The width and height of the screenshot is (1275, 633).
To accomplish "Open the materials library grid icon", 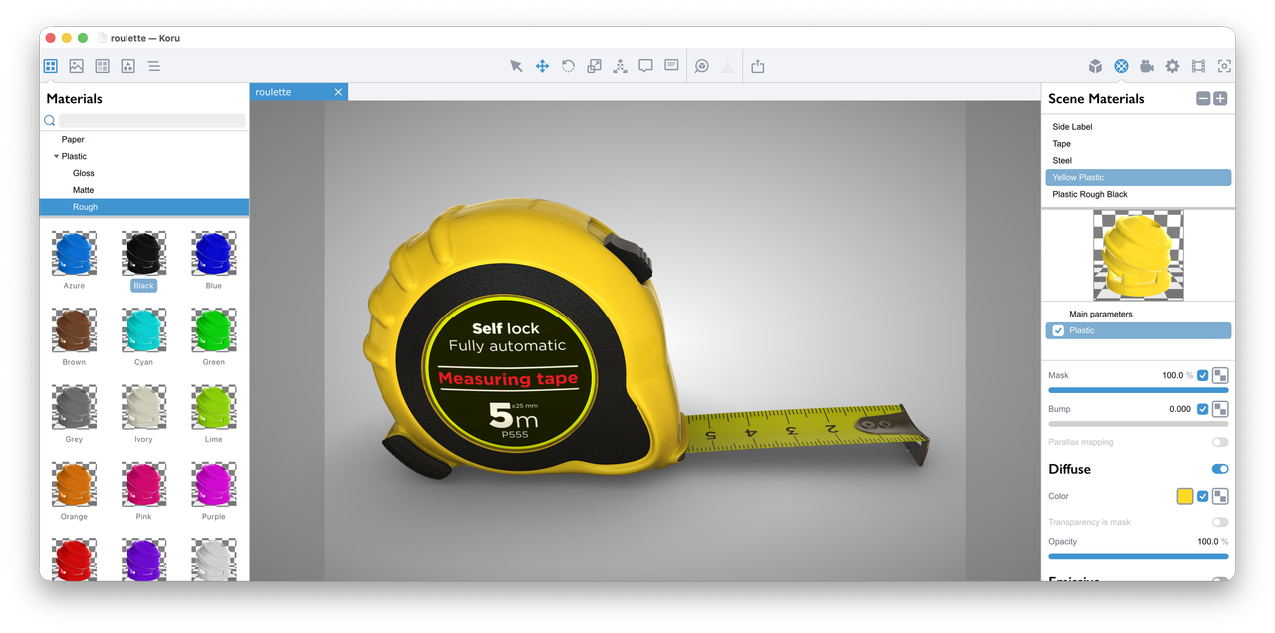I will [x=51, y=66].
